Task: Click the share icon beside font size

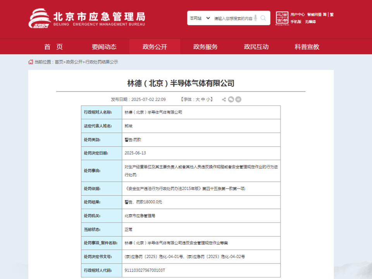Action: [224, 100]
